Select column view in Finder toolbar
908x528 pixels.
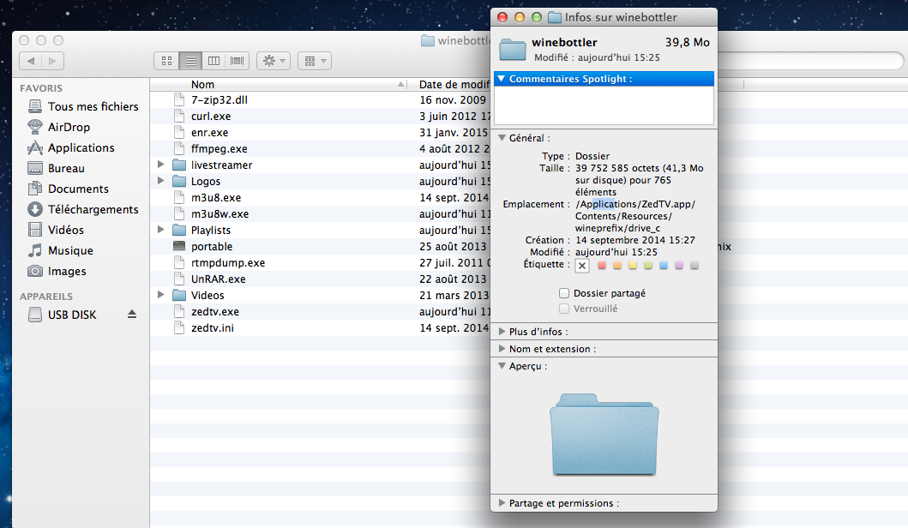(x=213, y=61)
